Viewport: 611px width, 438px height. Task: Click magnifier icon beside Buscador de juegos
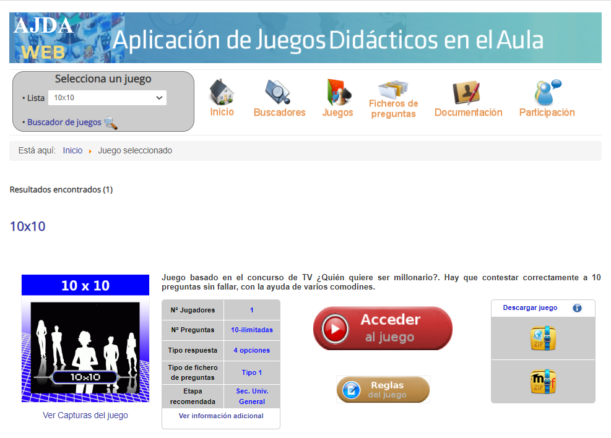click(x=111, y=122)
